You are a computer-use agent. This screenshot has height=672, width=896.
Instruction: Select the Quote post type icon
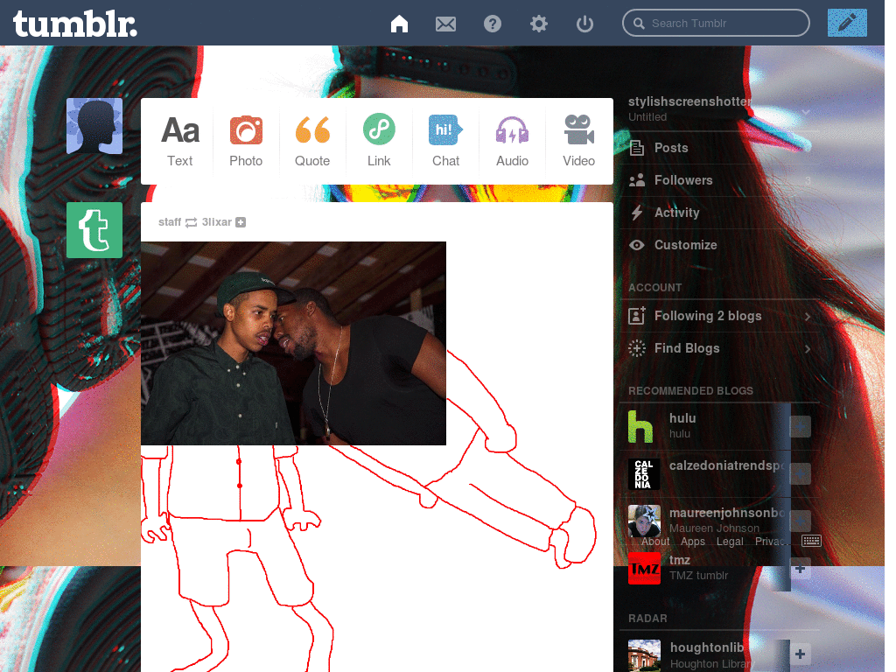[312, 131]
